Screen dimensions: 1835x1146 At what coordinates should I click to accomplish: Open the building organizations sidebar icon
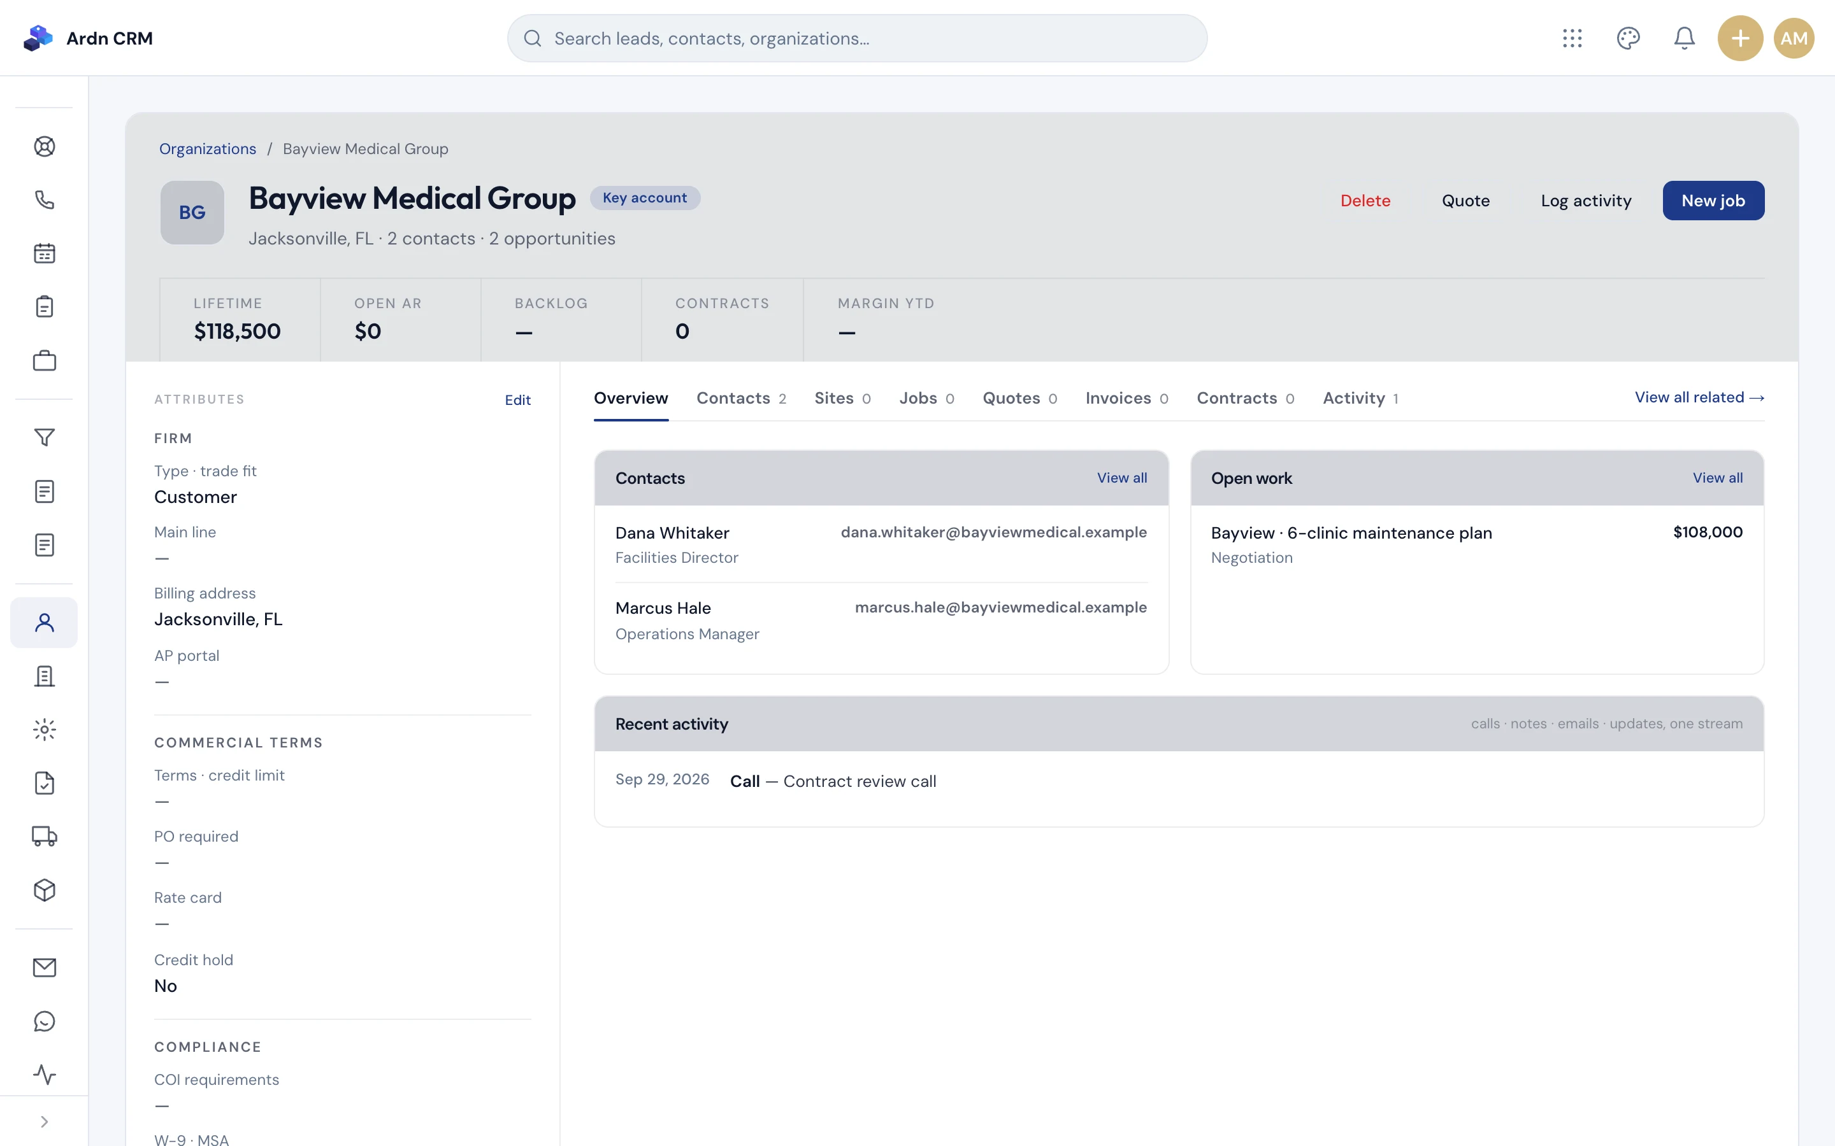(44, 676)
